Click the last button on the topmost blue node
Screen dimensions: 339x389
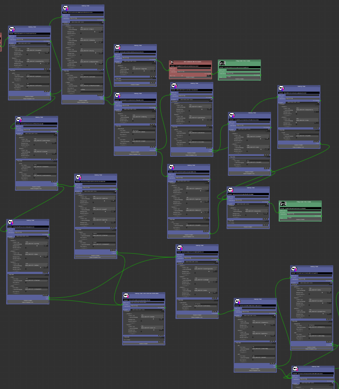pos(83,102)
